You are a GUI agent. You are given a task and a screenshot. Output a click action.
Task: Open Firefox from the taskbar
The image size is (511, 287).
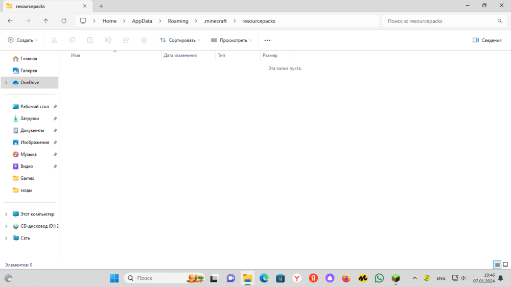pos(346,278)
